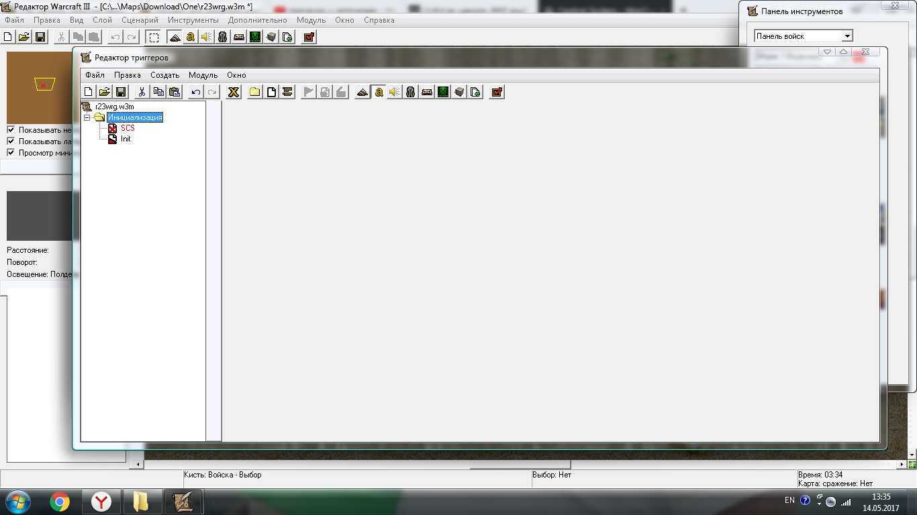
Task: Select the Инициализация category
Action: (135, 117)
